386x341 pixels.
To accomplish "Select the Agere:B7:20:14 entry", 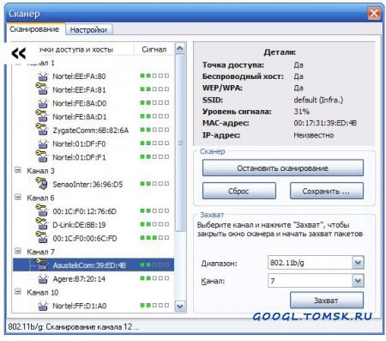I will (x=79, y=279).
